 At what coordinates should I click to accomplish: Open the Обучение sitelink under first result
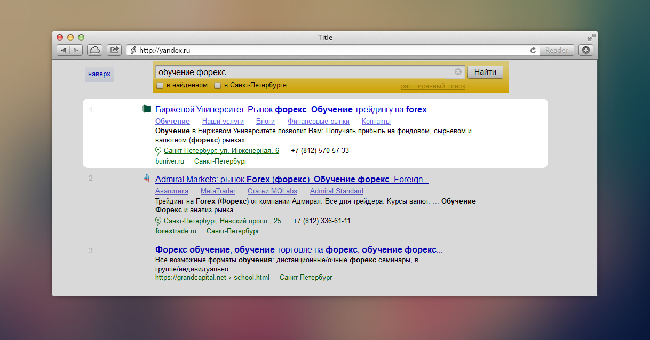click(172, 122)
